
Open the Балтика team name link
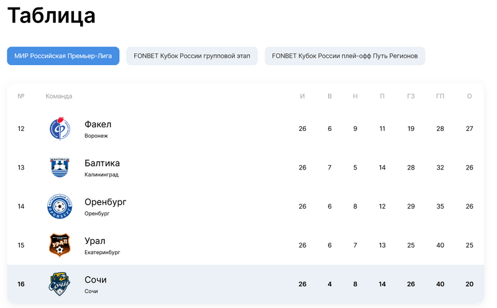point(103,163)
